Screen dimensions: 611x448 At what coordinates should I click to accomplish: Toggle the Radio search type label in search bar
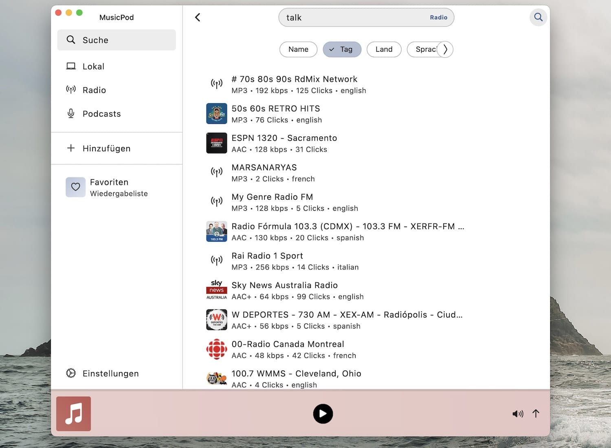[x=439, y=18]
